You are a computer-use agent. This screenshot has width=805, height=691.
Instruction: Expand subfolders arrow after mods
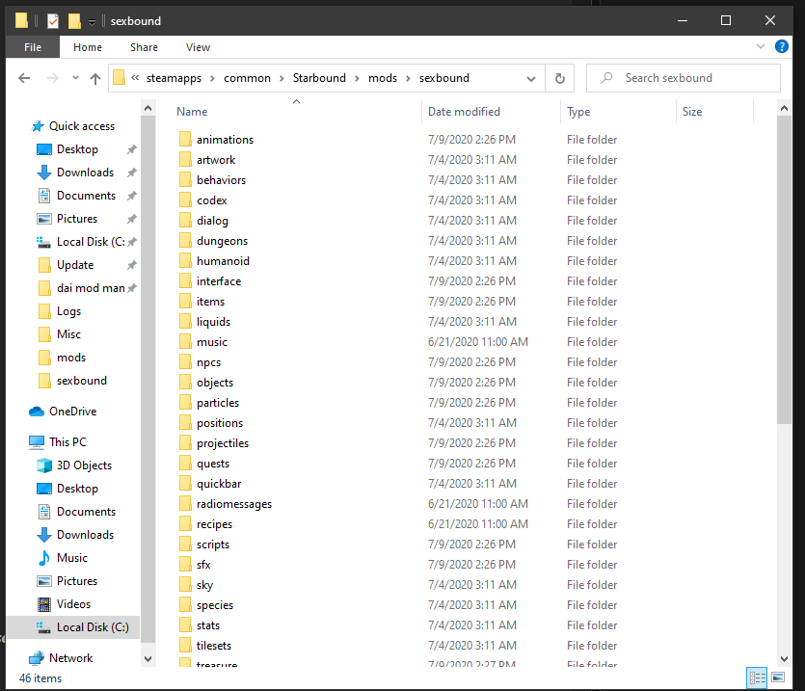408,79
